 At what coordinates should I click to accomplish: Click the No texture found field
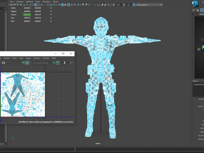click(40, 63)
